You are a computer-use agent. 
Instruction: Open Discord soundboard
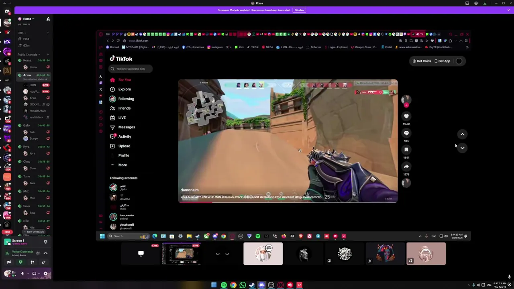pyautogui.click(x=44, y=262)
